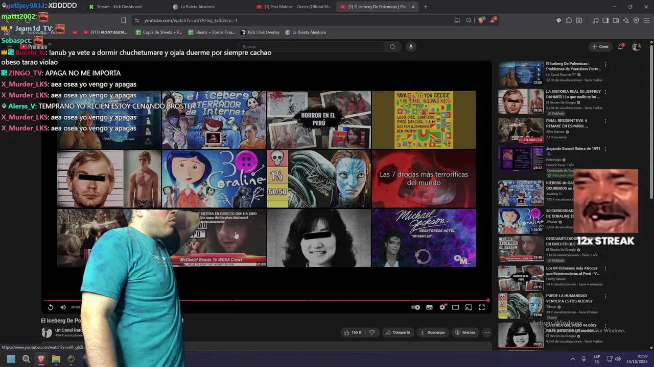Click the Crear button in the YouTube header
The image size is (654, 367).
[x=600, y=46]
